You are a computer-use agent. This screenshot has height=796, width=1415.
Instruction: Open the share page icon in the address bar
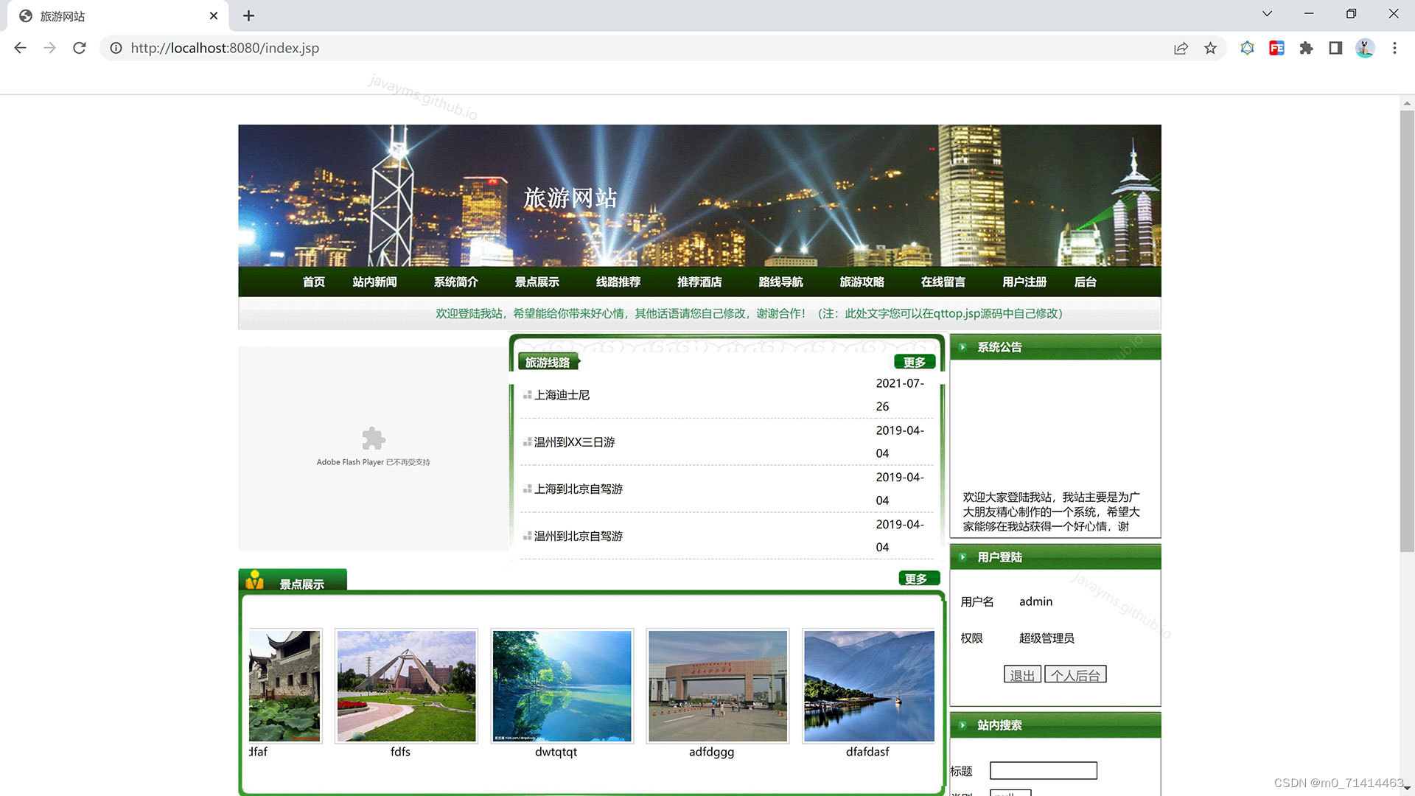(1181, 48)
